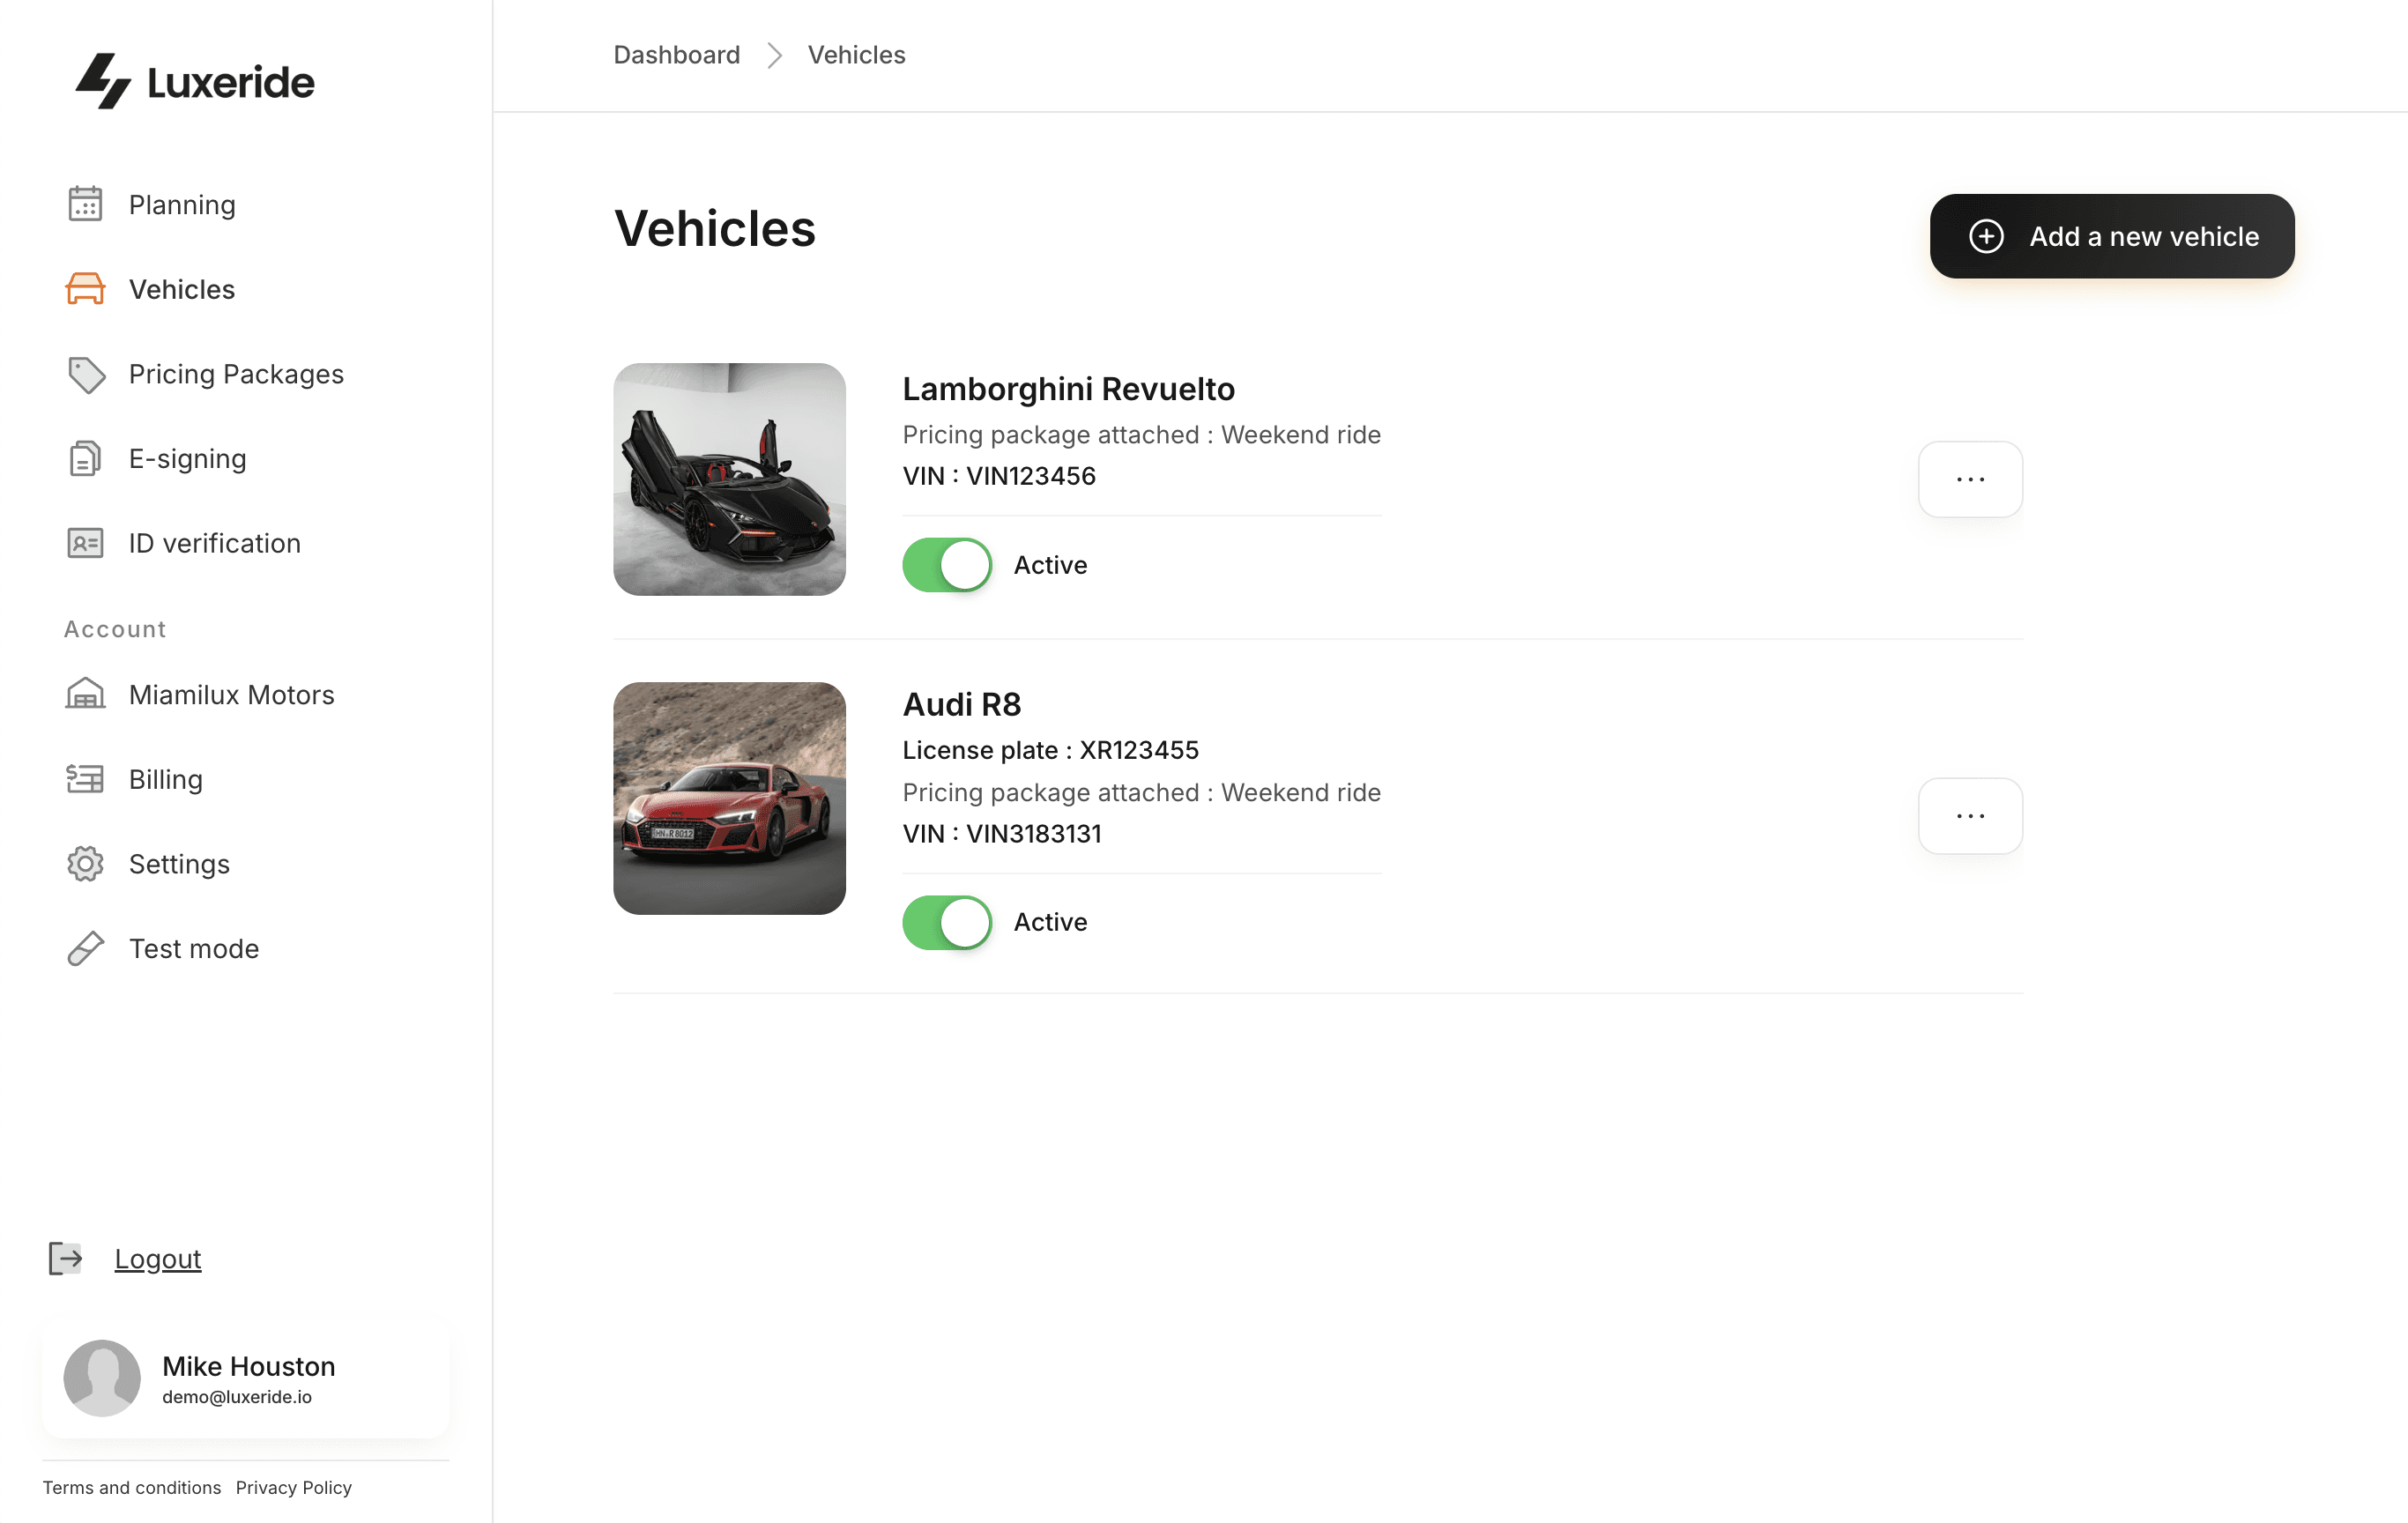Select the Test mode pen icon
This screenshot has height=1523, width=2408.
85,948
